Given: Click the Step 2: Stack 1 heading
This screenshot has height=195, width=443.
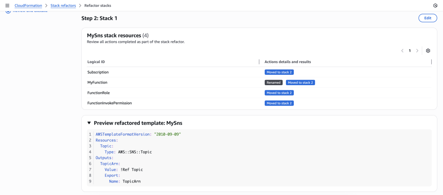Looking at the screenshot, I should pyautogui.click(x=99, y=18).
